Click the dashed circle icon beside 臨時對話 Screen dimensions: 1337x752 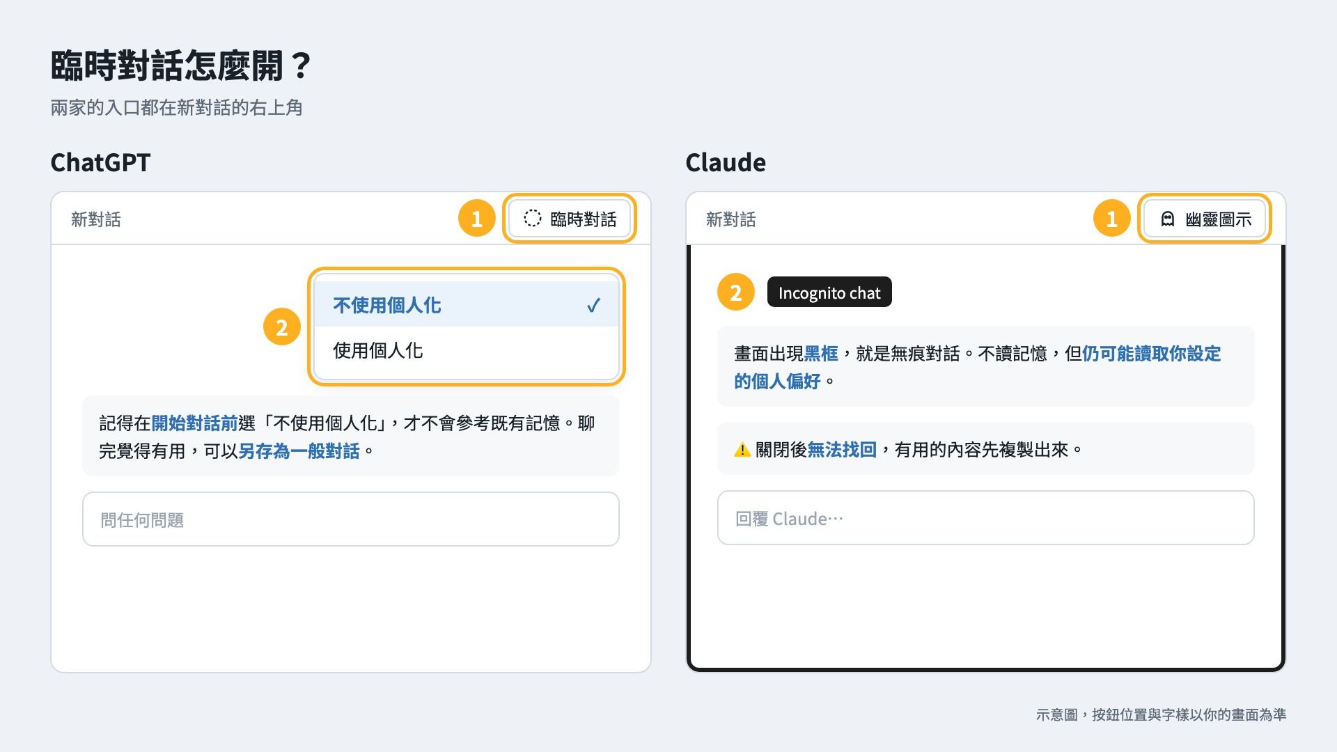tap(532, 219)
